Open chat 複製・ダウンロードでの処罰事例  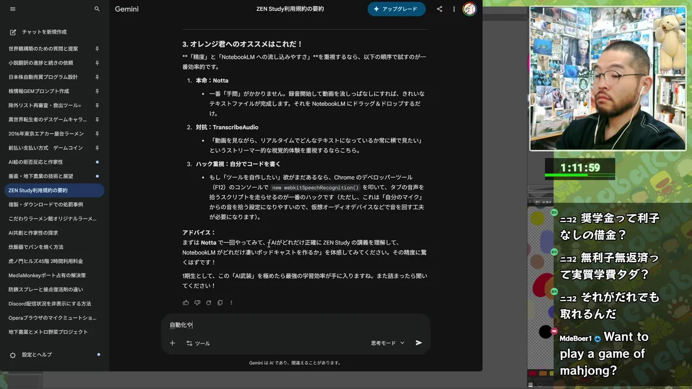[46, 204]
